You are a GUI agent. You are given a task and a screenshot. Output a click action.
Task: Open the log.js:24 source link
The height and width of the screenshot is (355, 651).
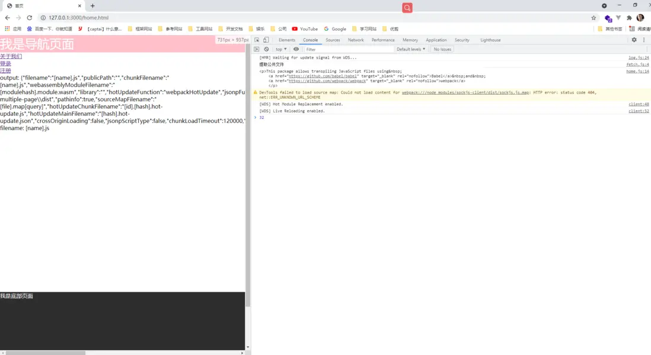(x=639, y=57)
